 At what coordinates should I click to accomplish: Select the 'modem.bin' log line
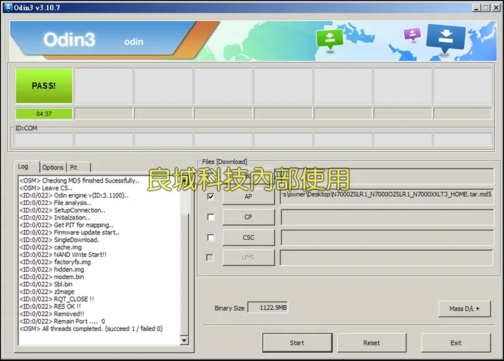coord(52,277)
